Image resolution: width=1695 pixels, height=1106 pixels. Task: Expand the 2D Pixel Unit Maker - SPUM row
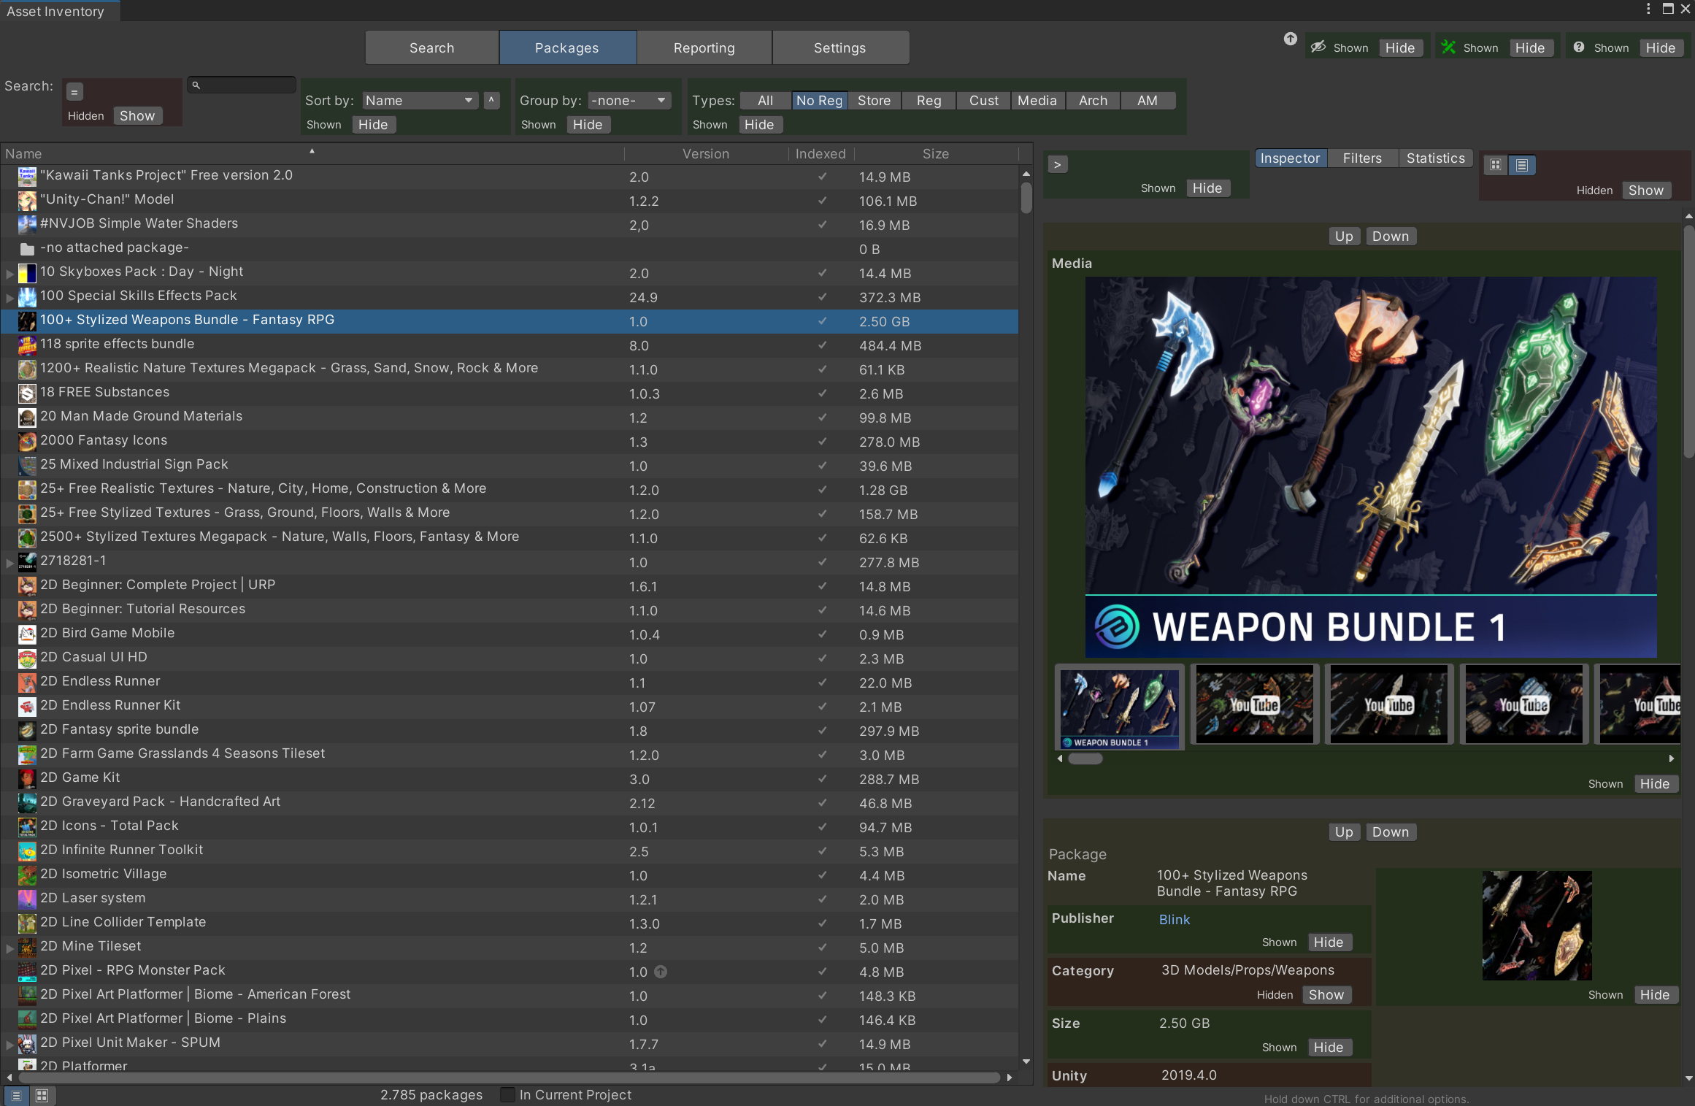pyautogui.click(x=9, y=1045)
